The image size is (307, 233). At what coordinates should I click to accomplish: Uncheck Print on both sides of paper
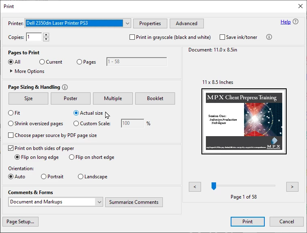(11, 148)
